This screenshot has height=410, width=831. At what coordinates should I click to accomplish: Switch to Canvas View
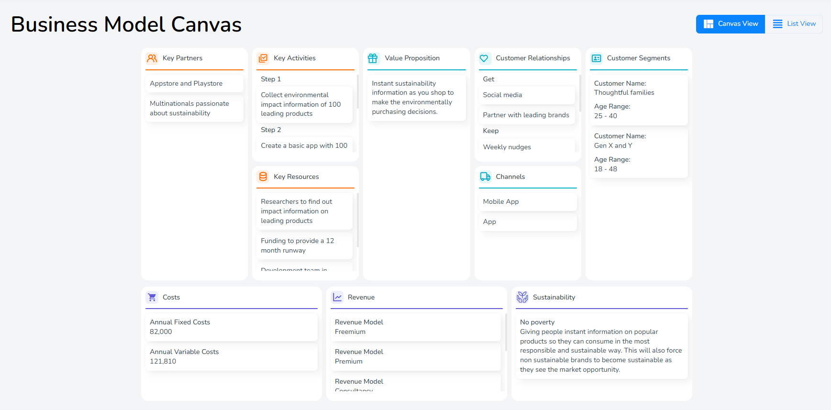point(731,24)
